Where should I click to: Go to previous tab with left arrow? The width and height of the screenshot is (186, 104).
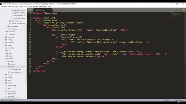29,10
